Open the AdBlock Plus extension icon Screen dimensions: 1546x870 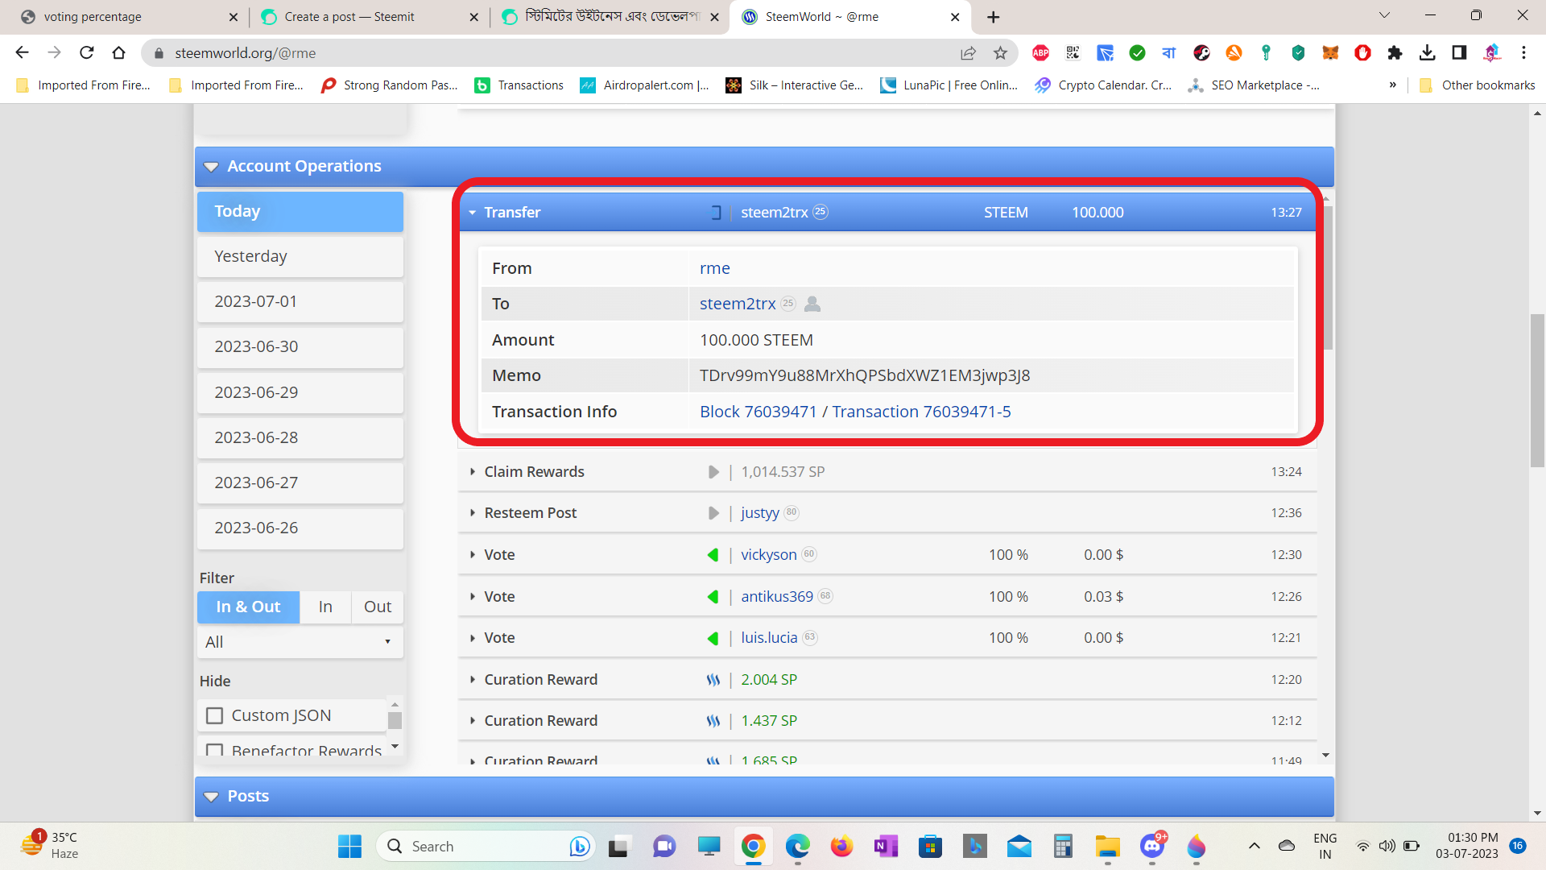tap(1040, 53)
